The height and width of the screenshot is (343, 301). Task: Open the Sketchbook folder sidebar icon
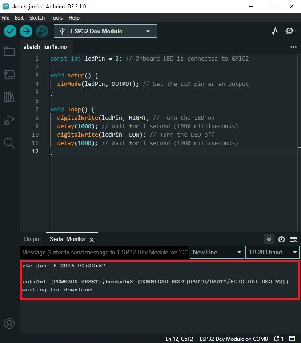[x=9, y=51]
